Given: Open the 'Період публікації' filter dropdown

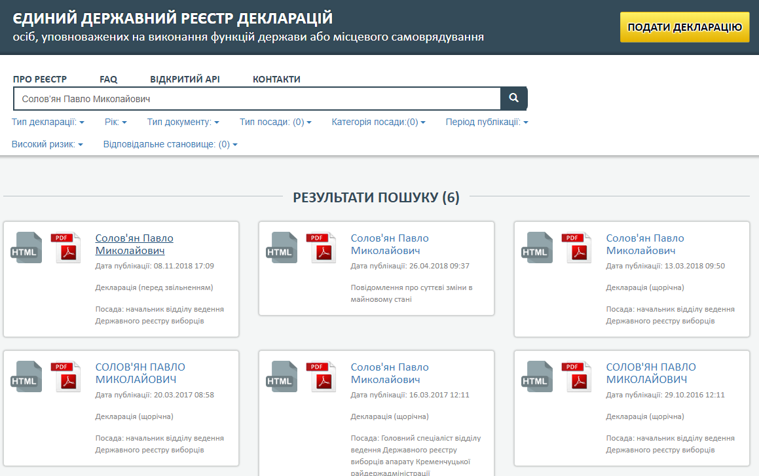Looking at the screenshot, I should tap(487, 122).
